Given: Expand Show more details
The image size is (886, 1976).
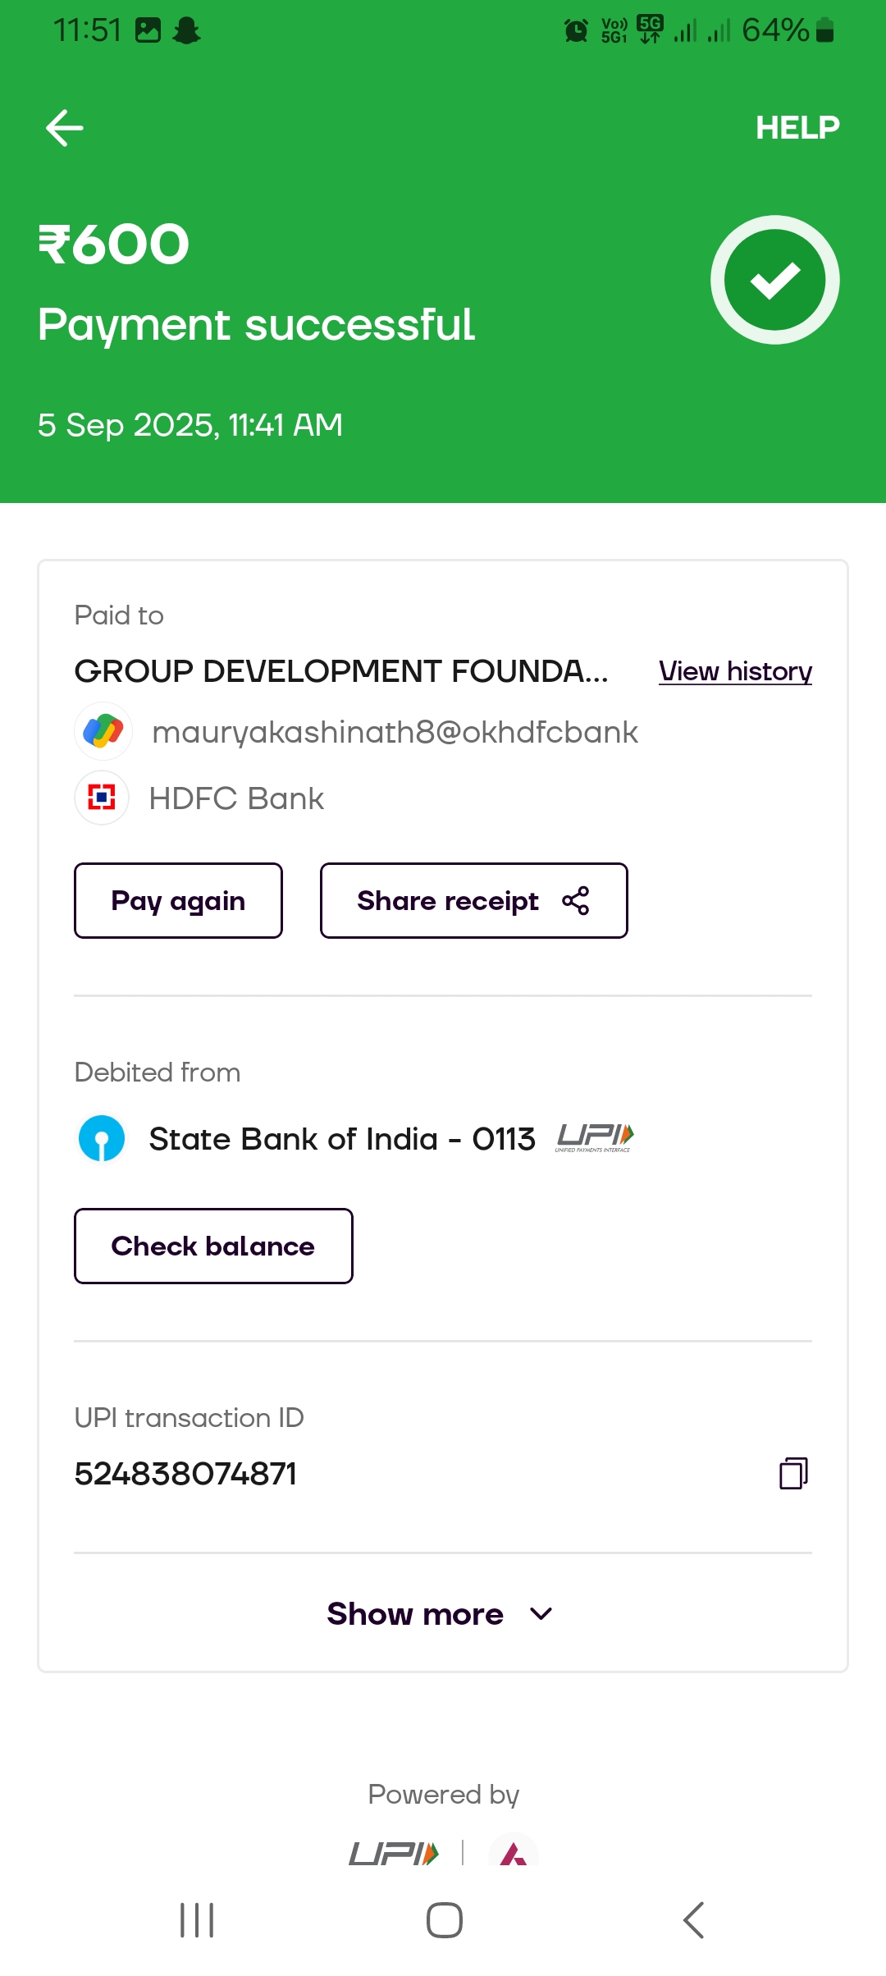Looking at the screenshot, I should pyautogui.click(x=415, y=1614).
